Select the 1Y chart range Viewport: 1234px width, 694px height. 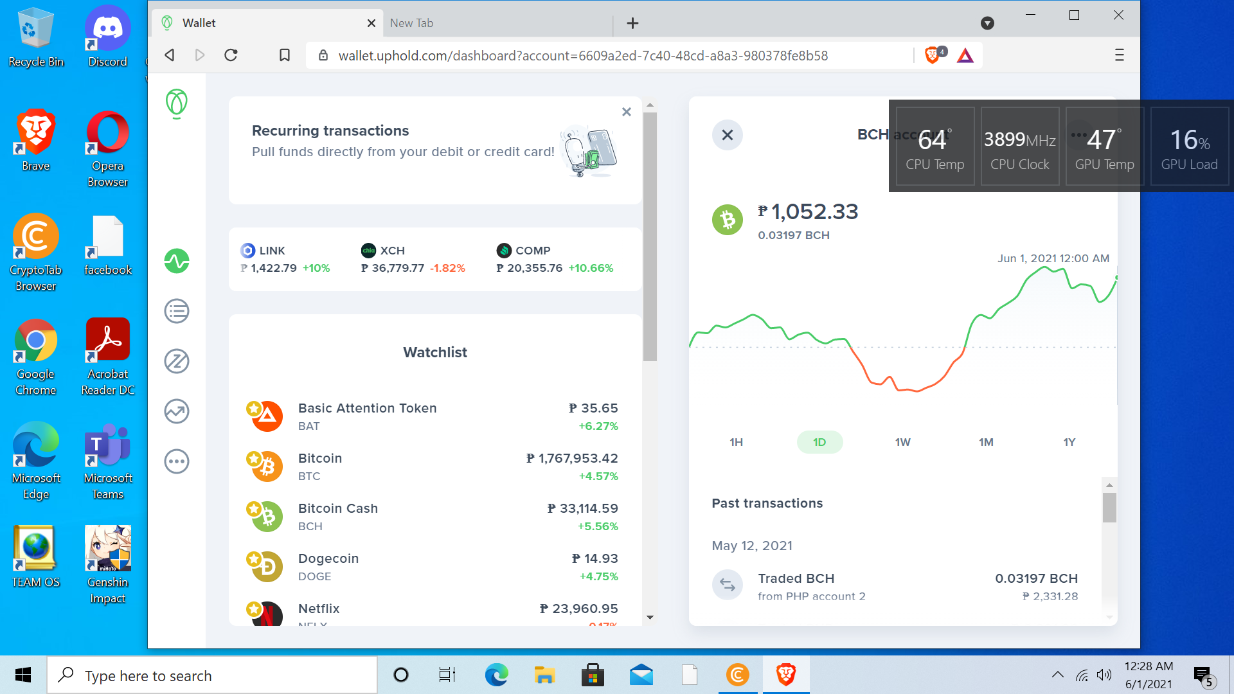point(1069,442)
